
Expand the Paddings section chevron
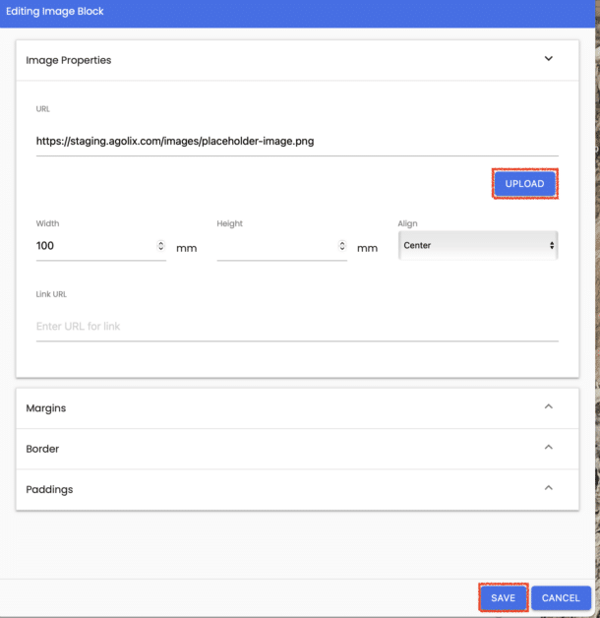click(549, 488)
